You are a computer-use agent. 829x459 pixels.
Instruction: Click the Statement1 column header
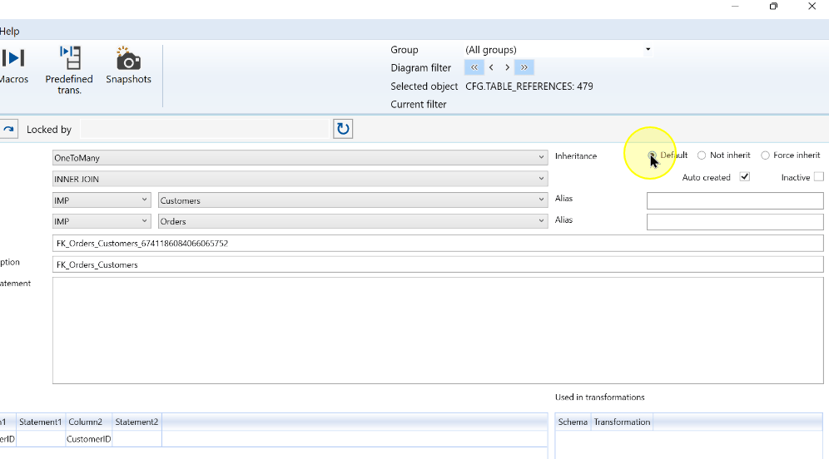41,422
